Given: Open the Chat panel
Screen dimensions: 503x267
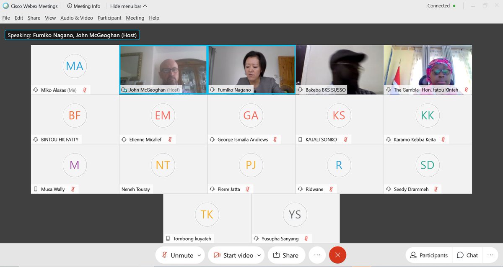Looking at the screenshot, I should click(x=467, y=255).
